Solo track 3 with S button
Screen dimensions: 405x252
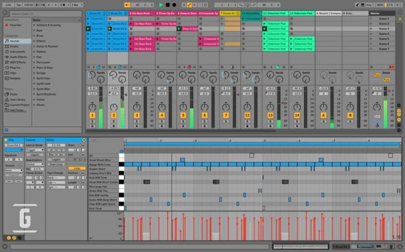(137, 121)
